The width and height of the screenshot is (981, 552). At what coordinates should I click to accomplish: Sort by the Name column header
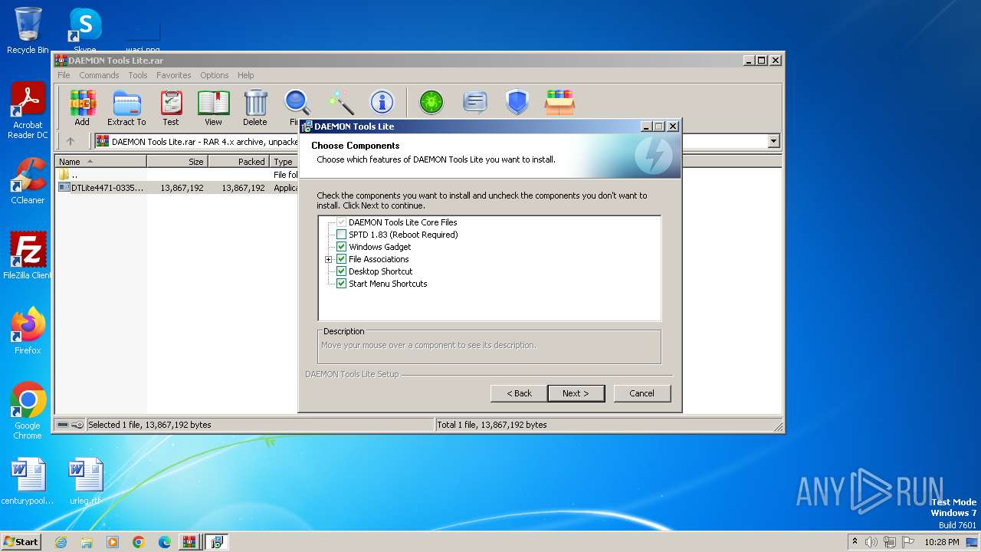(101, 162)
